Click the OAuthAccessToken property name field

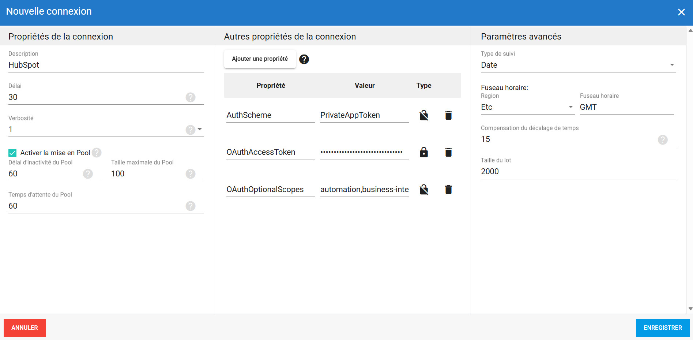[x=271, y=152]
